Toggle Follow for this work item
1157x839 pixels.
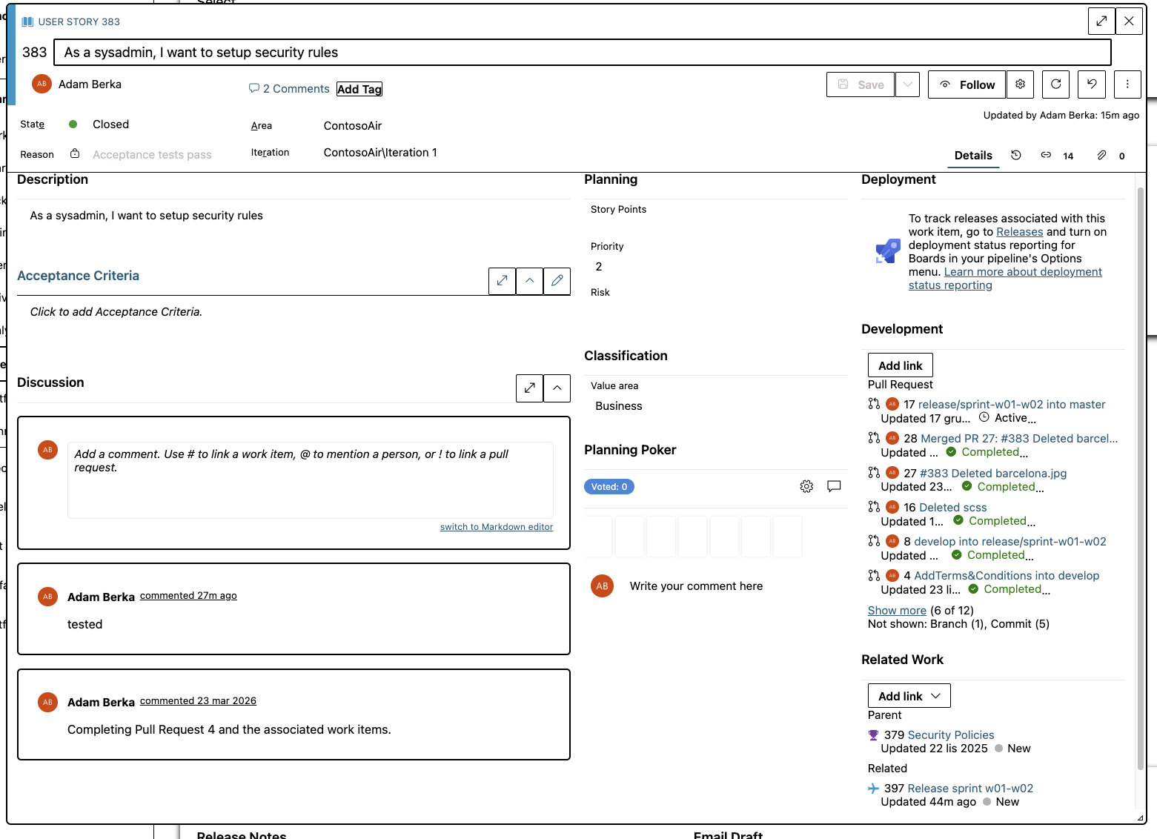(x=967, y=84)
